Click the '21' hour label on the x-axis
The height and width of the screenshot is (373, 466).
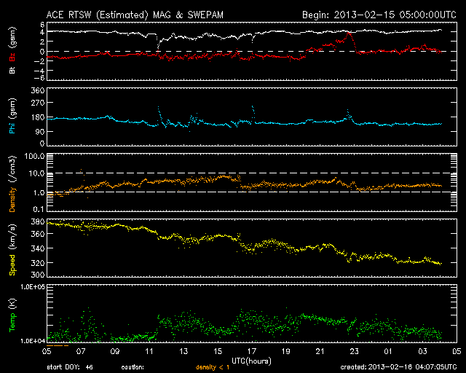(320, 351)
